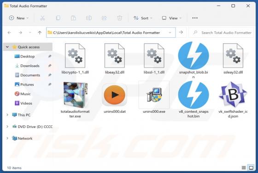Expand the This PC tree node
Screen dimensions: 258x173
(7, 115)
